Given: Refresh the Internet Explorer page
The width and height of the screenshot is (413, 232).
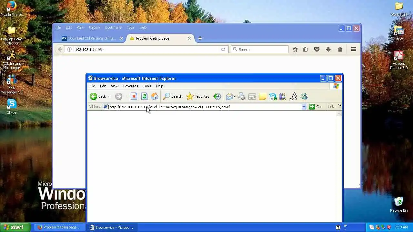Looking at the screenshot, I should click(x=144, y=96).
